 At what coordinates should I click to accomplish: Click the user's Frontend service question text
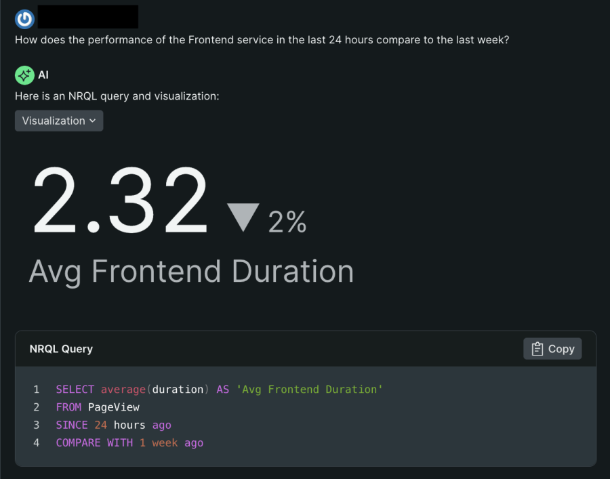[x=262, y=40]
